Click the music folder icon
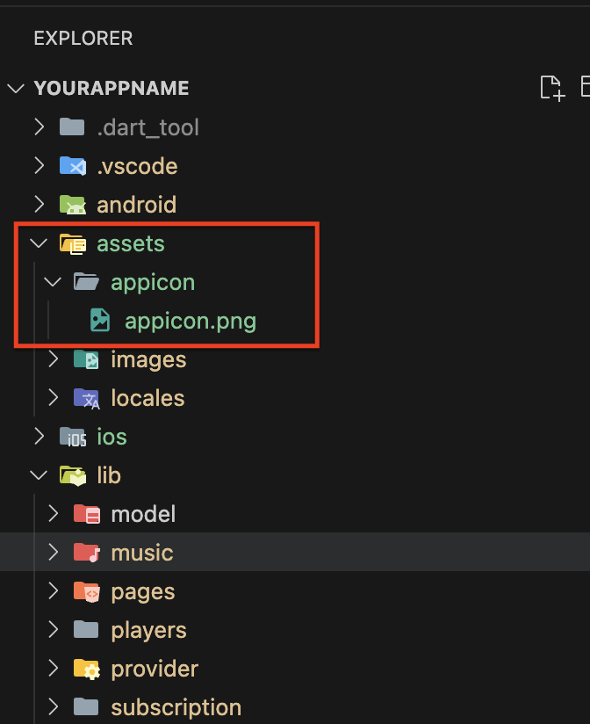Viewport: 590px width, 724px height. point(86,553)
